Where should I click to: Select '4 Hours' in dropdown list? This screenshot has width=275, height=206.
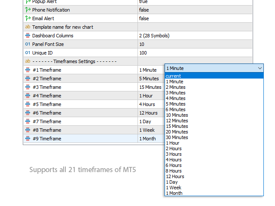(x=214, y=160)
